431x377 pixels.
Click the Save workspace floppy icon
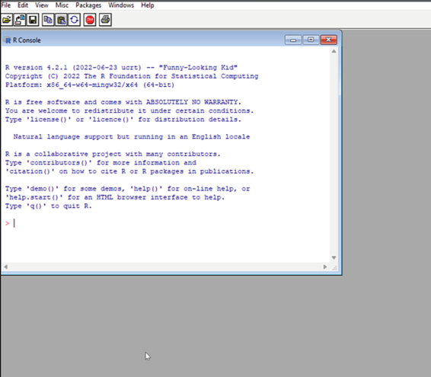point(33,20)
